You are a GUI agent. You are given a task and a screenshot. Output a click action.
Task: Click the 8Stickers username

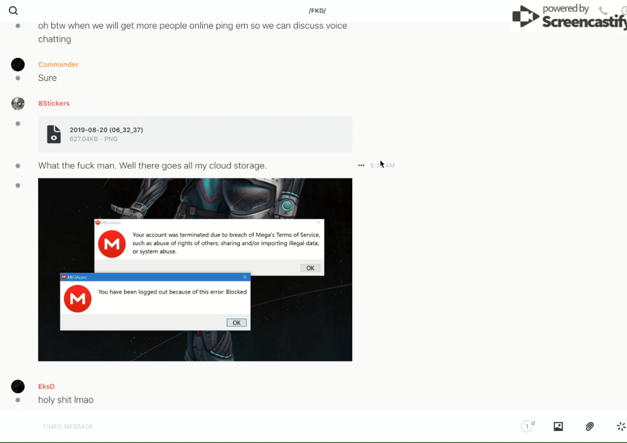coord(54,103)
